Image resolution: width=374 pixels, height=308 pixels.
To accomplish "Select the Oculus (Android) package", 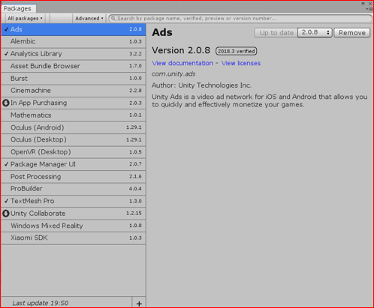I will pos(74,127).
